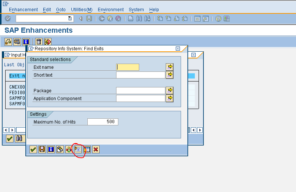
Task: Click the rightmost scroll arrow at Input Help's bottom-right
Action: [200, 130]
